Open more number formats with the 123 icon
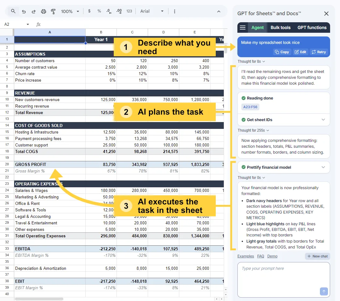This screenshot has width=340, height=301. 129,11
